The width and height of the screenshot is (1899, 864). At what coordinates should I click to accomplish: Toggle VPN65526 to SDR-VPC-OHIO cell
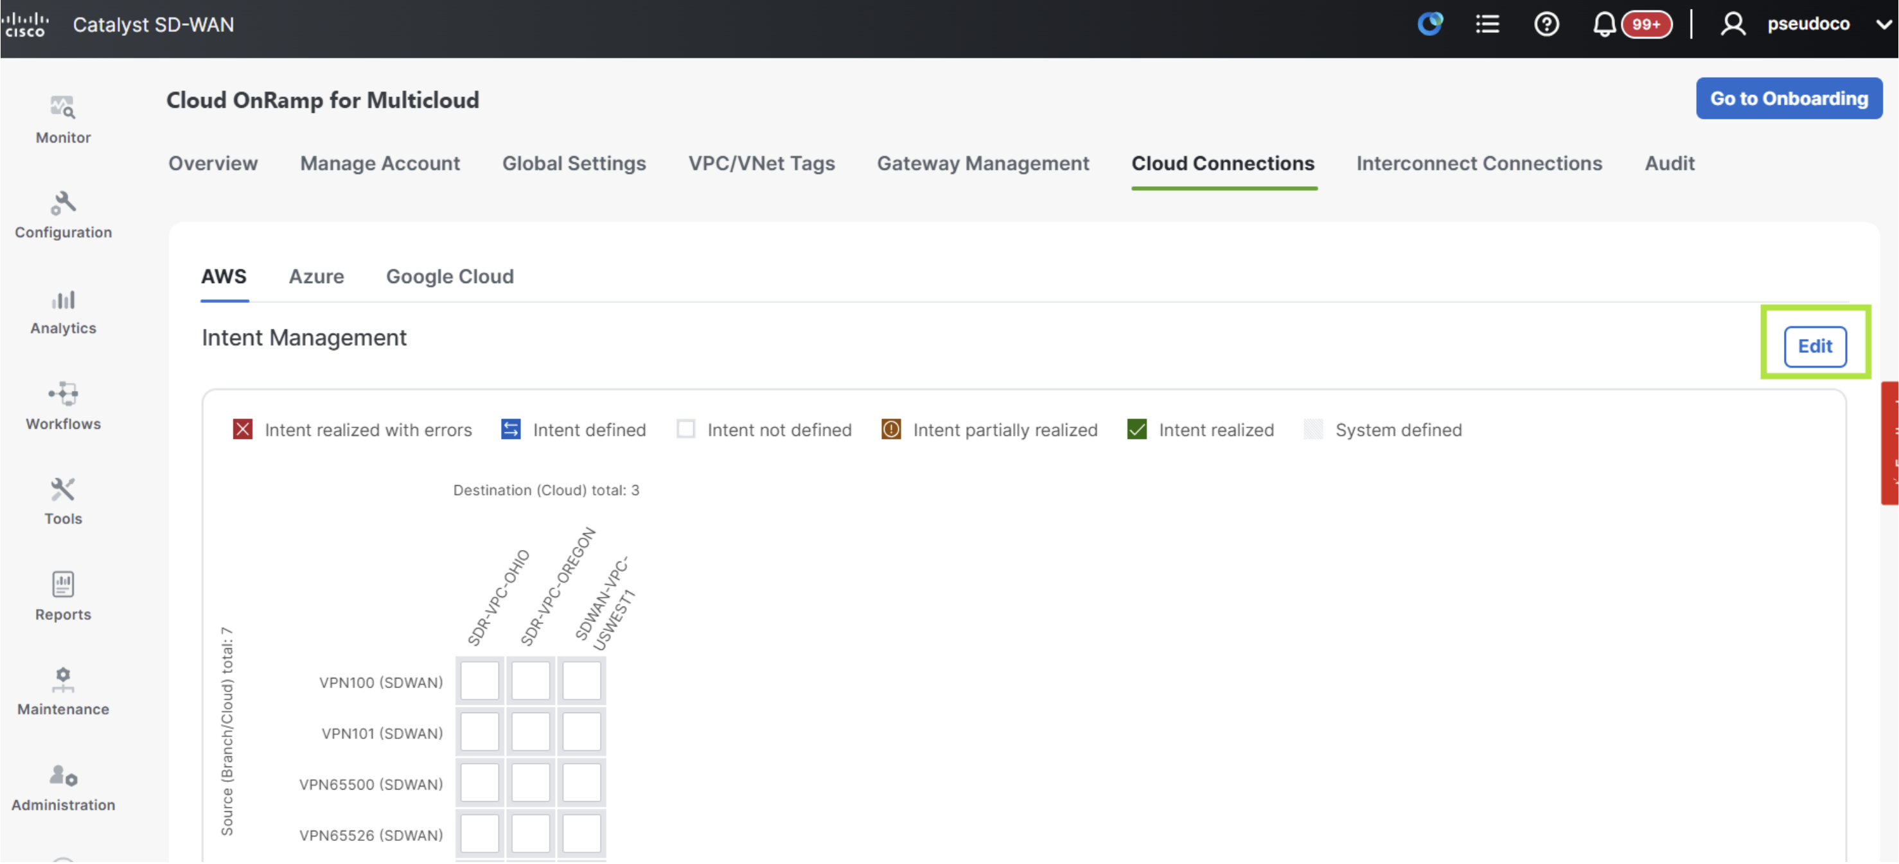click(x=479, y=834)
